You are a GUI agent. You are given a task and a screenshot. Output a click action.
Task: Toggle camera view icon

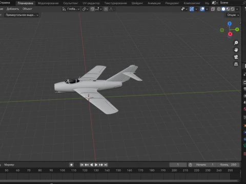pyautogui.click(x=236, y=57)
